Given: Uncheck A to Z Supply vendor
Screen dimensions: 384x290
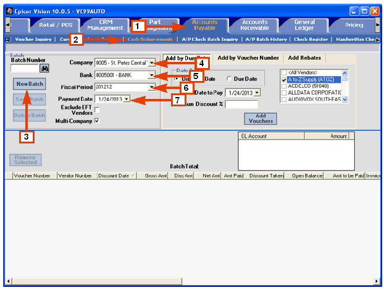Looking at the screenshot, I should click(284, 80).
